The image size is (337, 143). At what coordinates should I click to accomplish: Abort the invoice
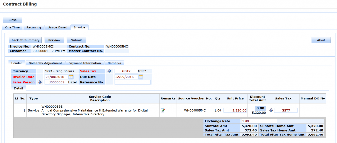321,40
